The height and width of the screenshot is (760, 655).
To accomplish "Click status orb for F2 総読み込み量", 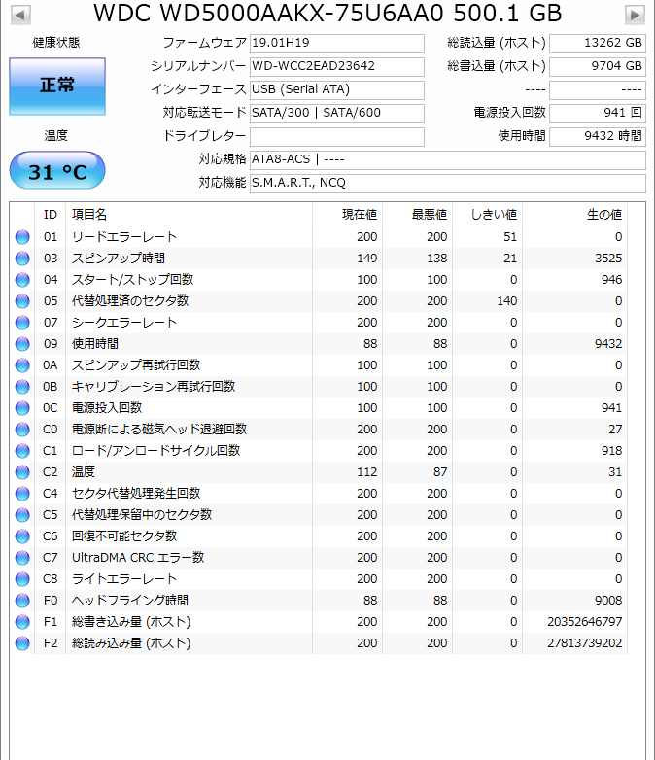I will (22, 643).
